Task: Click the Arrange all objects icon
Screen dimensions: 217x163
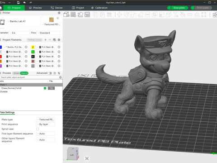Action: coord(87,14)
